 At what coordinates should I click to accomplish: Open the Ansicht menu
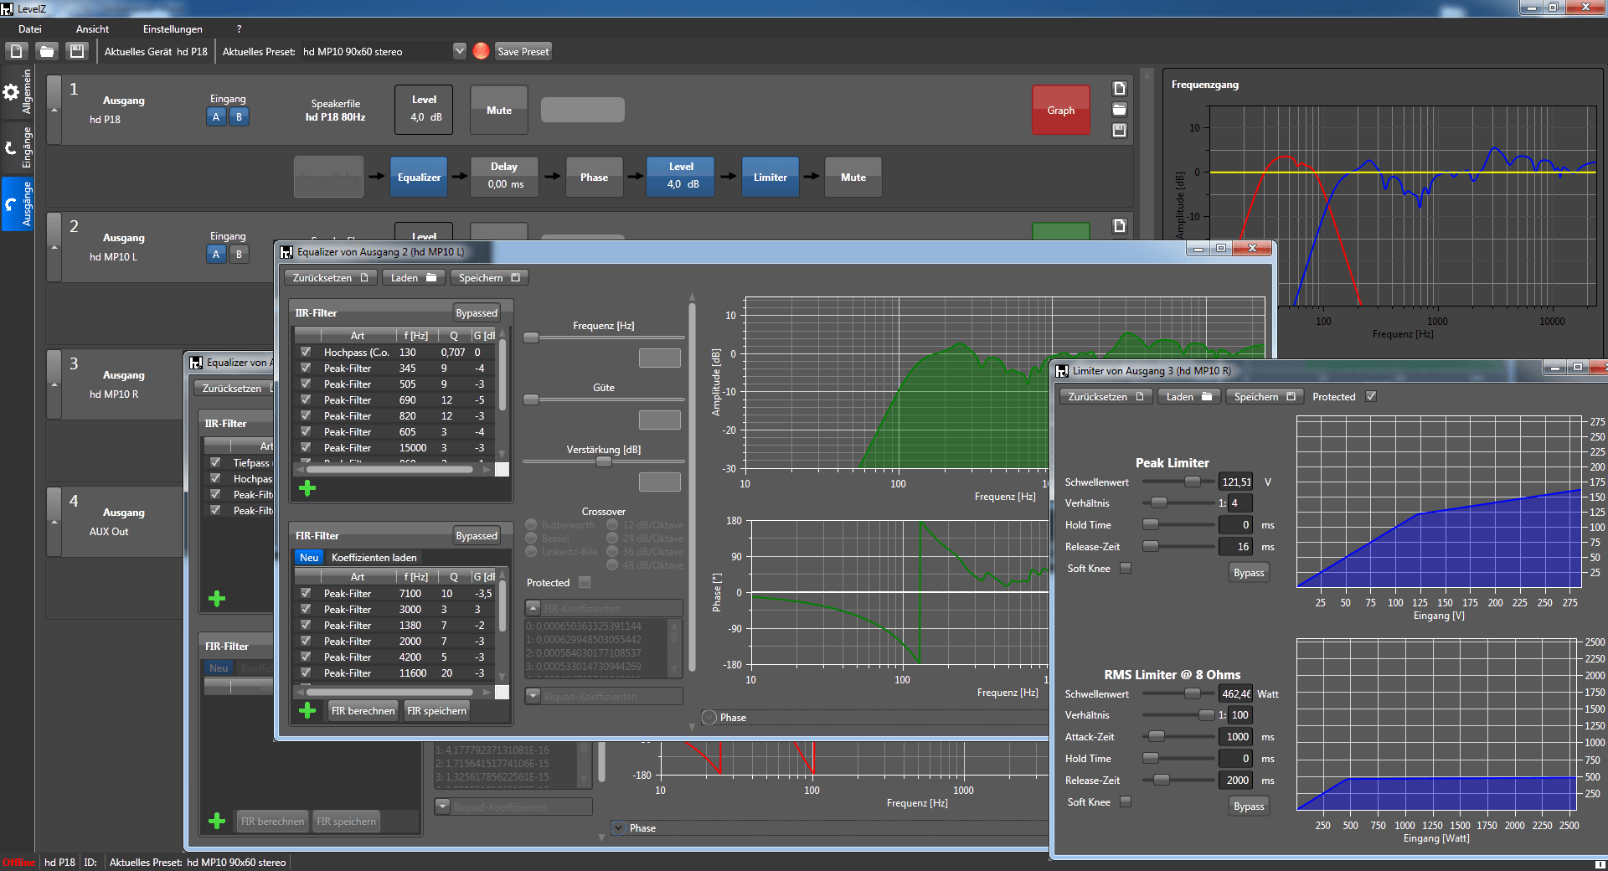point(92,29)
